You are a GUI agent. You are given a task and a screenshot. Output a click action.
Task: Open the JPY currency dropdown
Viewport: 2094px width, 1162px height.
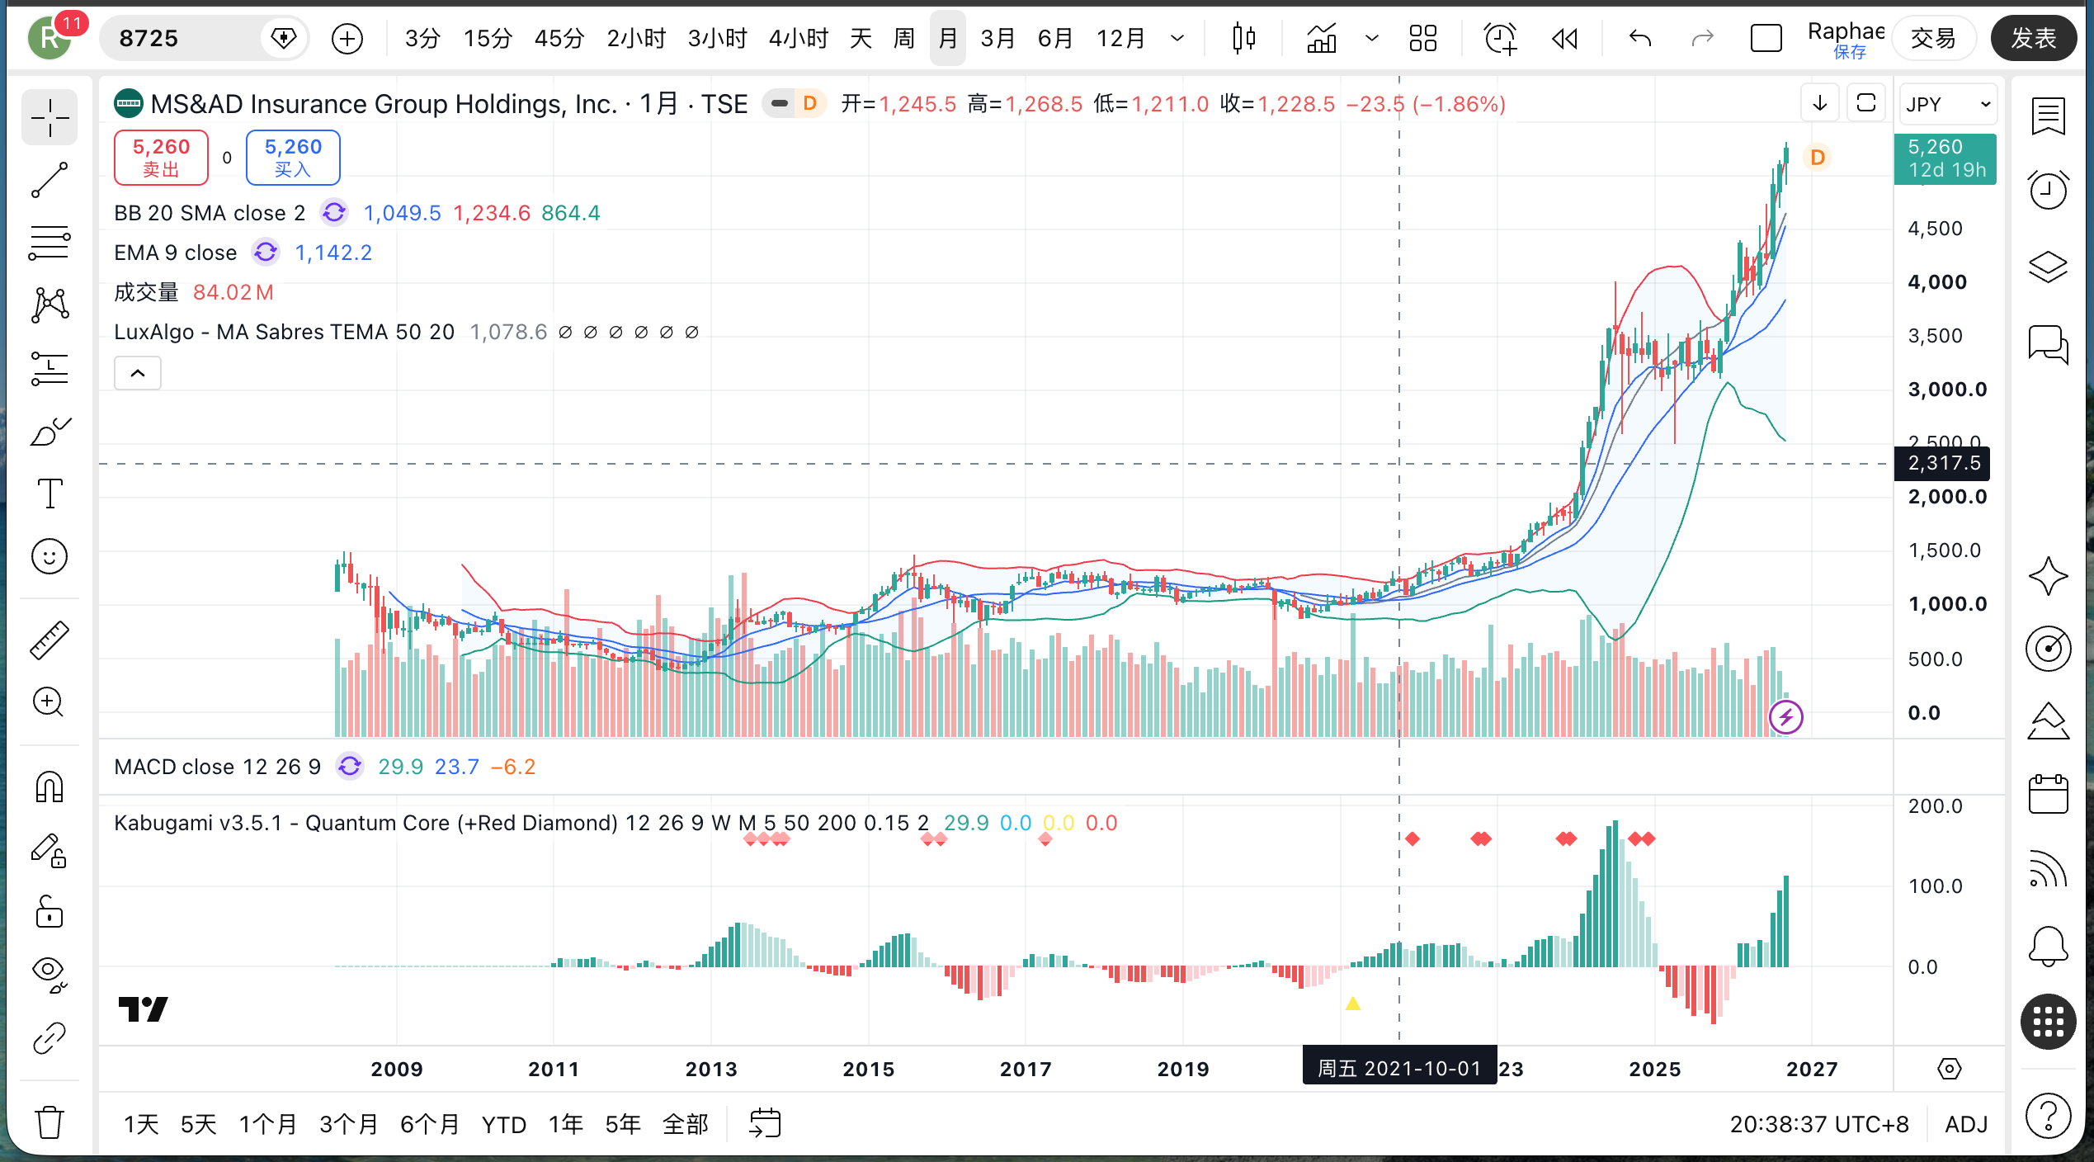coord(1948,104)
